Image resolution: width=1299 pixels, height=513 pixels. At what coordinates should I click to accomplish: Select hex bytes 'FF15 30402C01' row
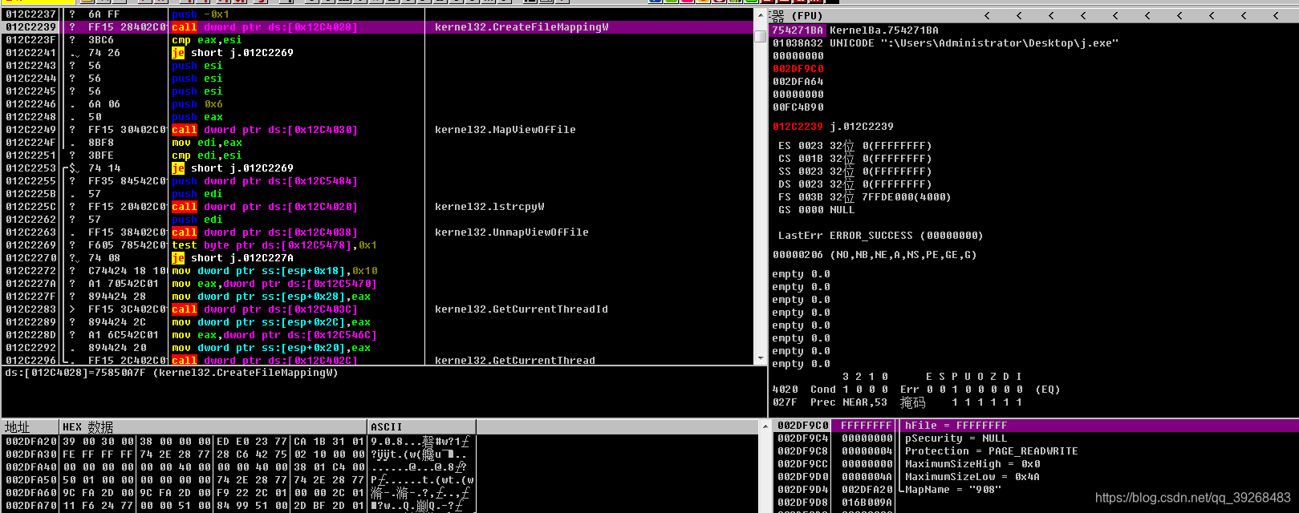click(x=127, y=130)
